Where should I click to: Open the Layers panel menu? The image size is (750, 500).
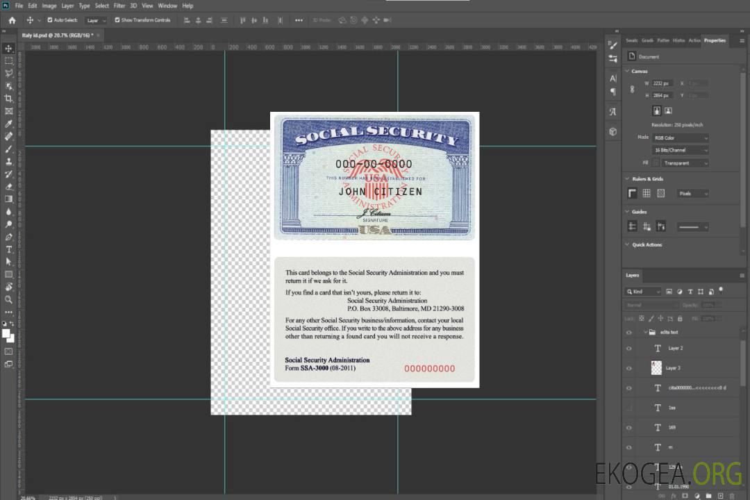[x=742, y=276]
